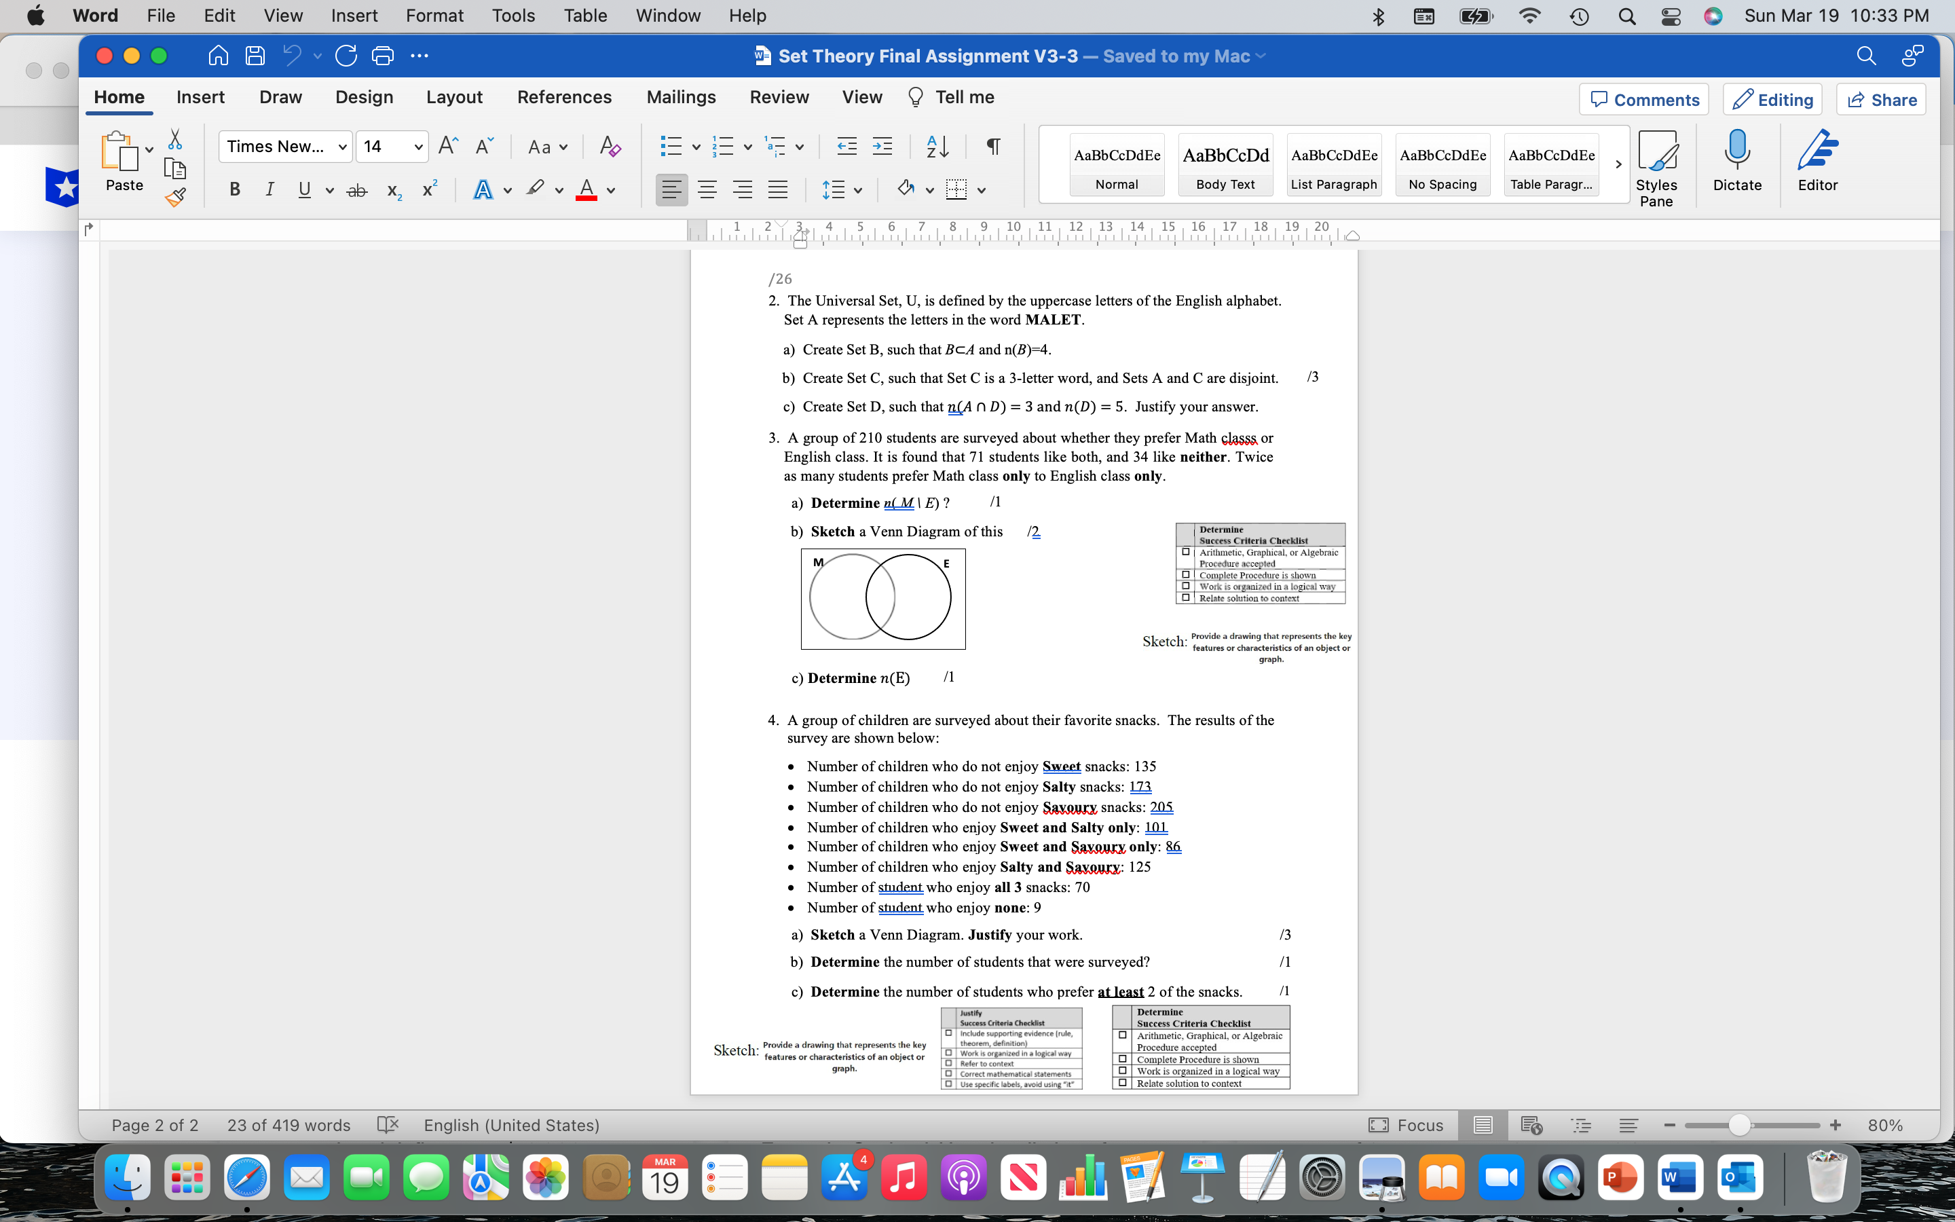The image size is (1955, 1222).
Task: Select the Italic formatting icon
Action: pos(270,189)
